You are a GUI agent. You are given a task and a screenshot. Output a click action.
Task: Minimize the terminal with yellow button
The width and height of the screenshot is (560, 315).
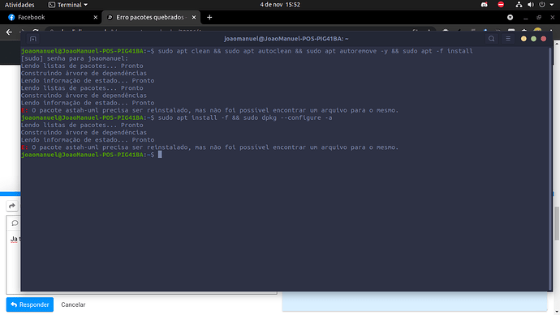click(523, 39)
